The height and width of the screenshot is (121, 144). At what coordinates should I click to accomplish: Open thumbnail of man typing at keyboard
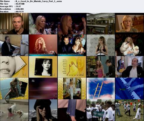tap(14, 45)
